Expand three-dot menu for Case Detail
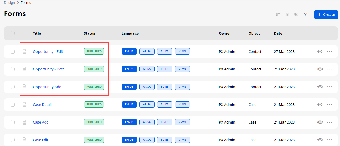Viewport: 340px width, 146px height. [x=329, y=105]
